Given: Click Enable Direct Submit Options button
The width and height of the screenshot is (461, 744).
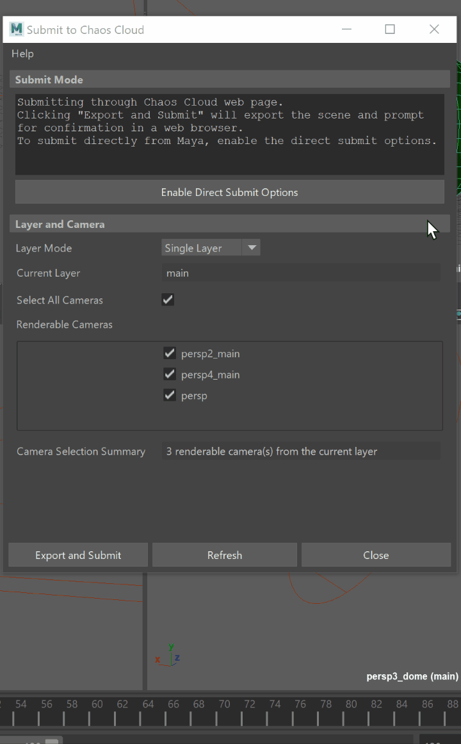Looking at the screenshot, I should (x=230, y=192).
